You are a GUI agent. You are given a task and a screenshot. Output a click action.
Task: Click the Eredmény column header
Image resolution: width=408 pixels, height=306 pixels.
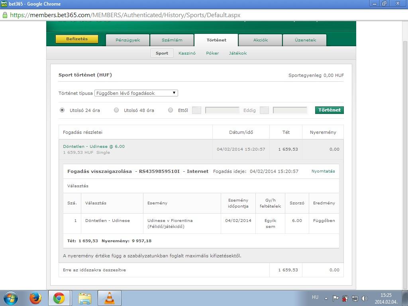(x=324, y=203)
